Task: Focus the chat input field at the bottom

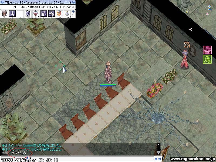Action: [77, 159]
